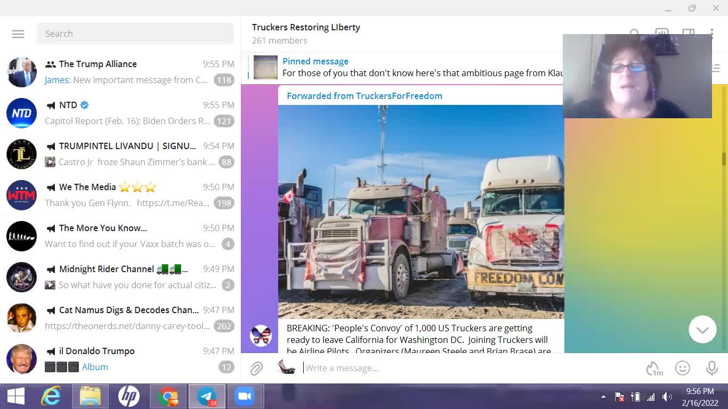Image resolution: width=728 pixels, height=409 pixels.
Task: Open TRUMPINTEL LIVANDU channel
Action: click(120, 154)
